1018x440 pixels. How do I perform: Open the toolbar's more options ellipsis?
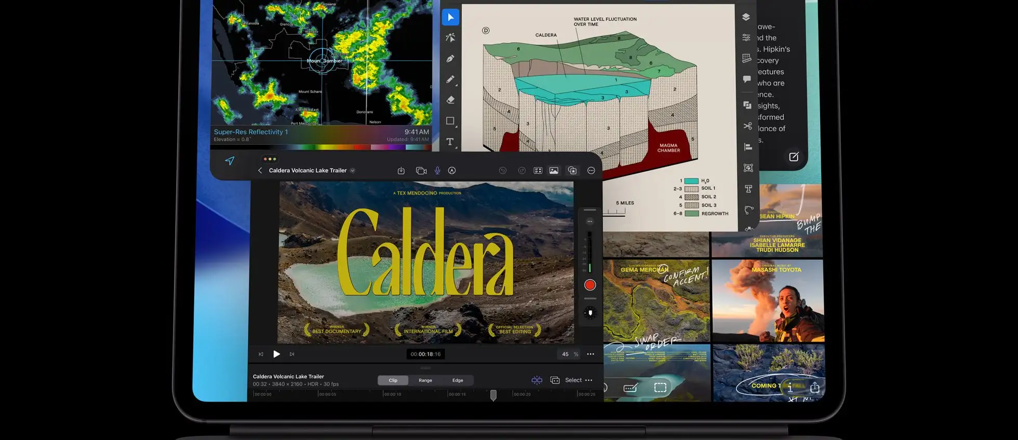click(591, 171)
